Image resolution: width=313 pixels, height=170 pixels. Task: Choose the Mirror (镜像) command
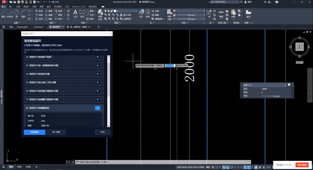(49, 15)
